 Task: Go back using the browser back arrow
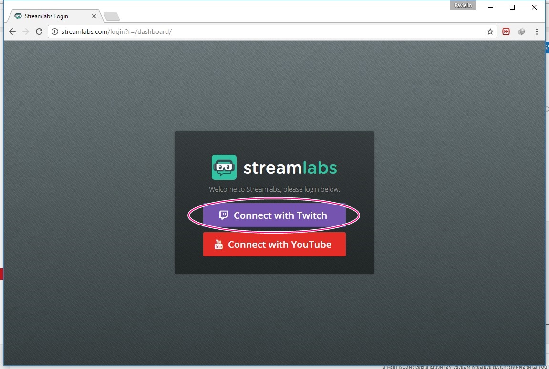12,31
